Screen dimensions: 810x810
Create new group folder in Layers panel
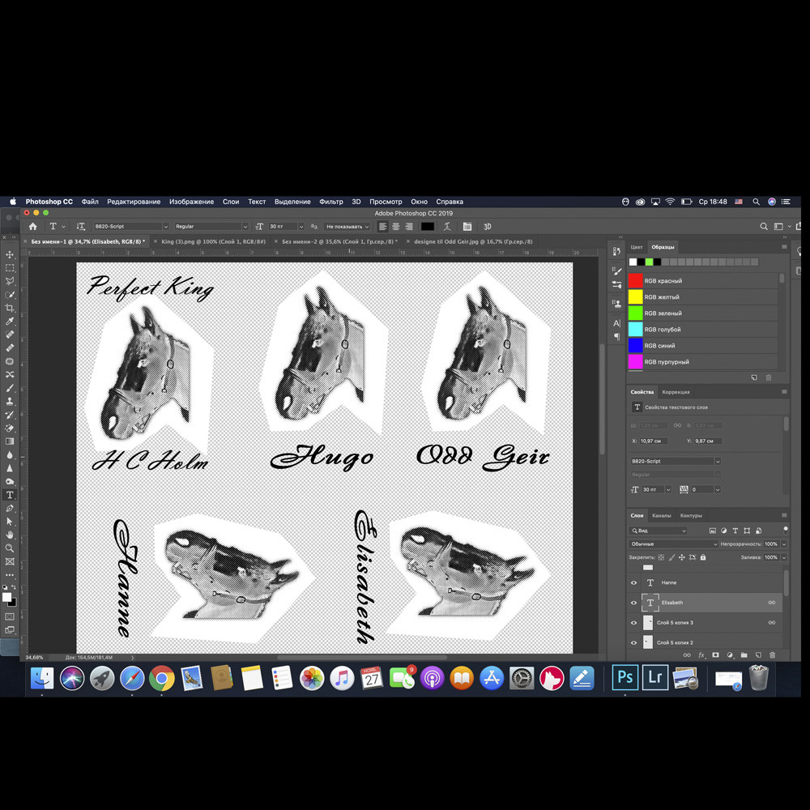[744, 655]
